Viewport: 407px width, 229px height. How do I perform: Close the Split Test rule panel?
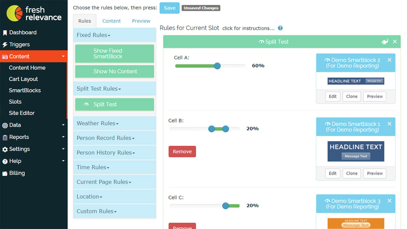(x=395, y=42)
